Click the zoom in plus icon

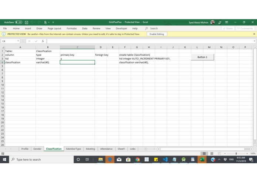pos(247,153)
